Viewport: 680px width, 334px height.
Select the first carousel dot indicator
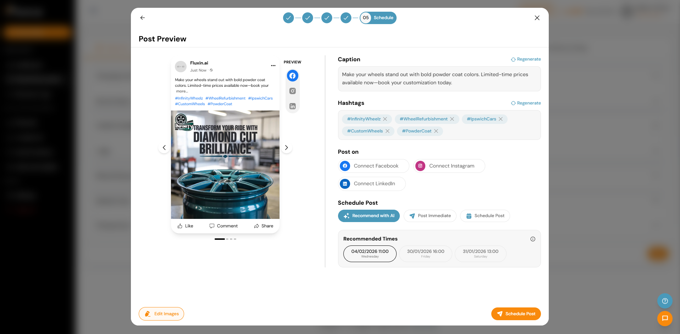click(220, 239)
